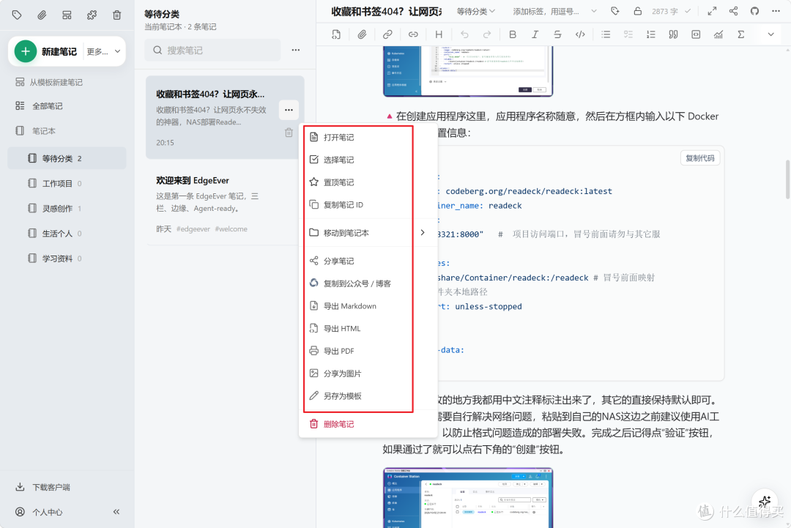Viewport: 791px width, 528px height.
Task: Click the 复制代码 button on code block
Action: 700,158
